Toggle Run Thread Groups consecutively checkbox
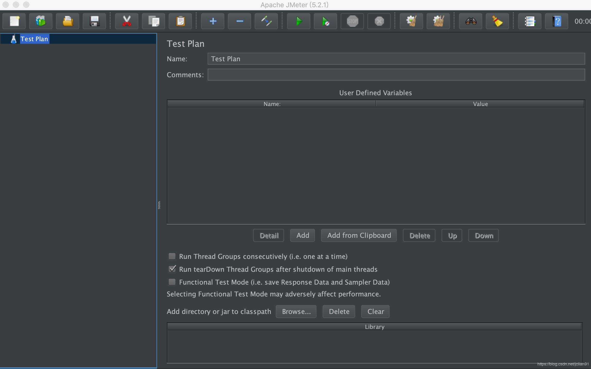Screen dimensions: 591x369 click(173, 256)
